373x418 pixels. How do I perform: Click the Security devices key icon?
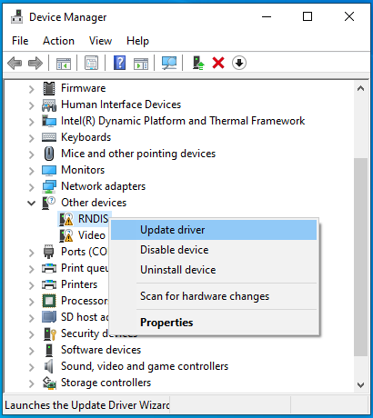click(50, 333)
